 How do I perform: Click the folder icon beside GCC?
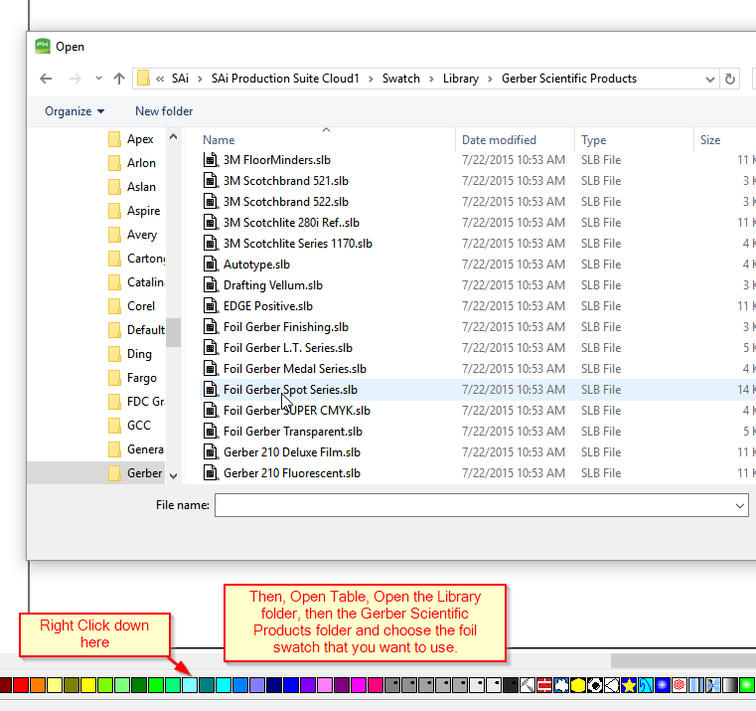coord(115,426)
